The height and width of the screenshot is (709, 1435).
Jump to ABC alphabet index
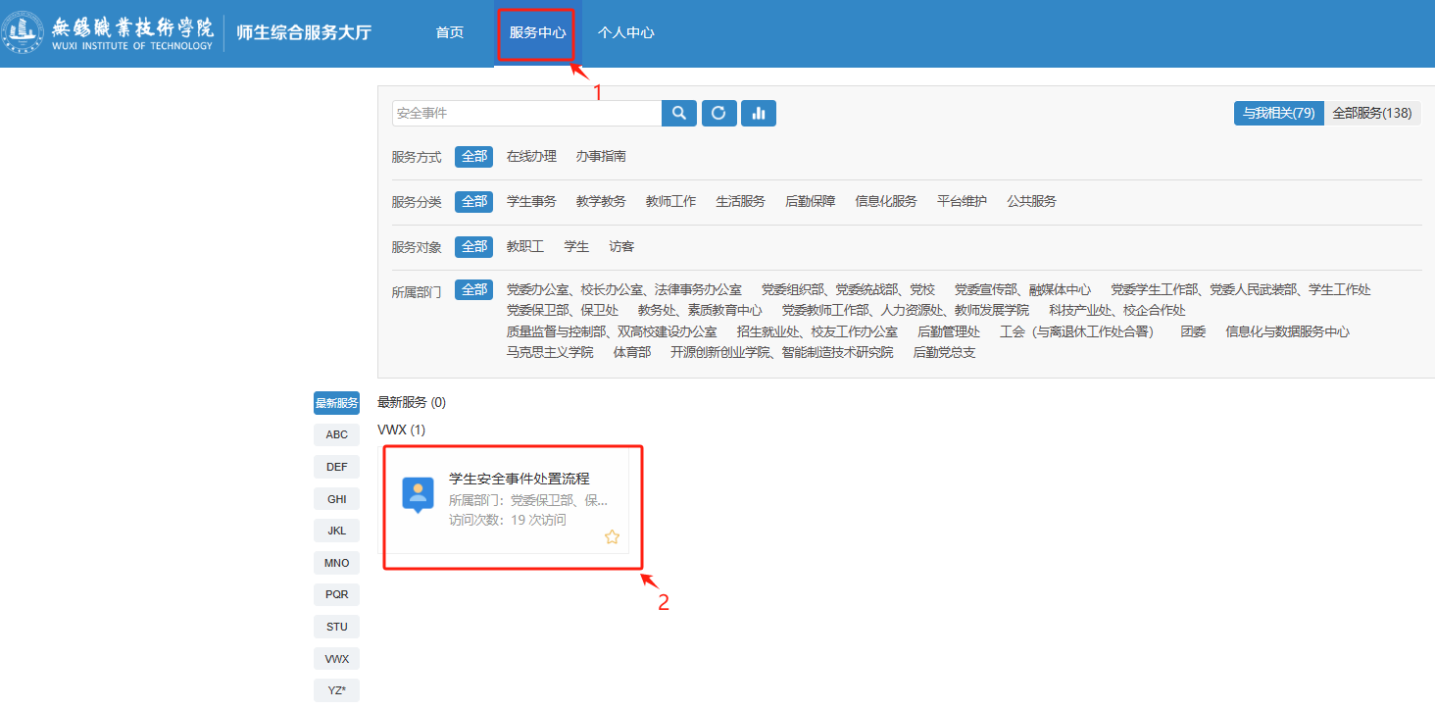(336, 435)
